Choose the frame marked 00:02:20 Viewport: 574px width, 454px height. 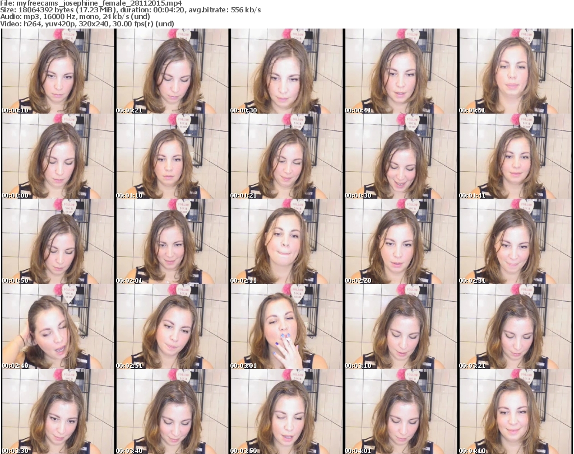pyautogui.click(x=401, y=241)
